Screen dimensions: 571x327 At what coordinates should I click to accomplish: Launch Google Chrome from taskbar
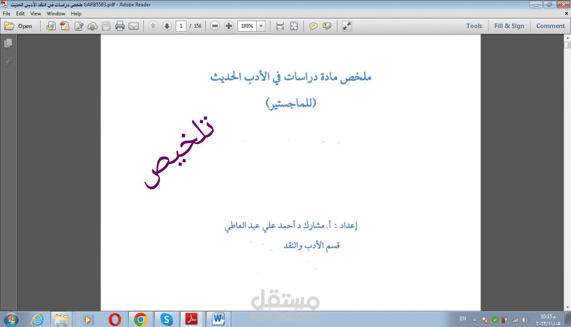coord(140,320)
